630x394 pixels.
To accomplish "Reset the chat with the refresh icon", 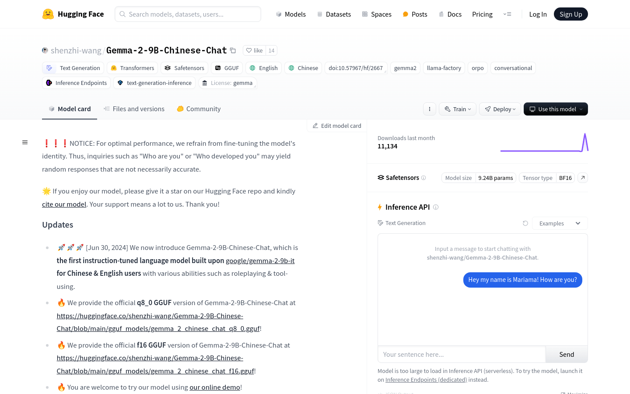I will pos(525,223).
